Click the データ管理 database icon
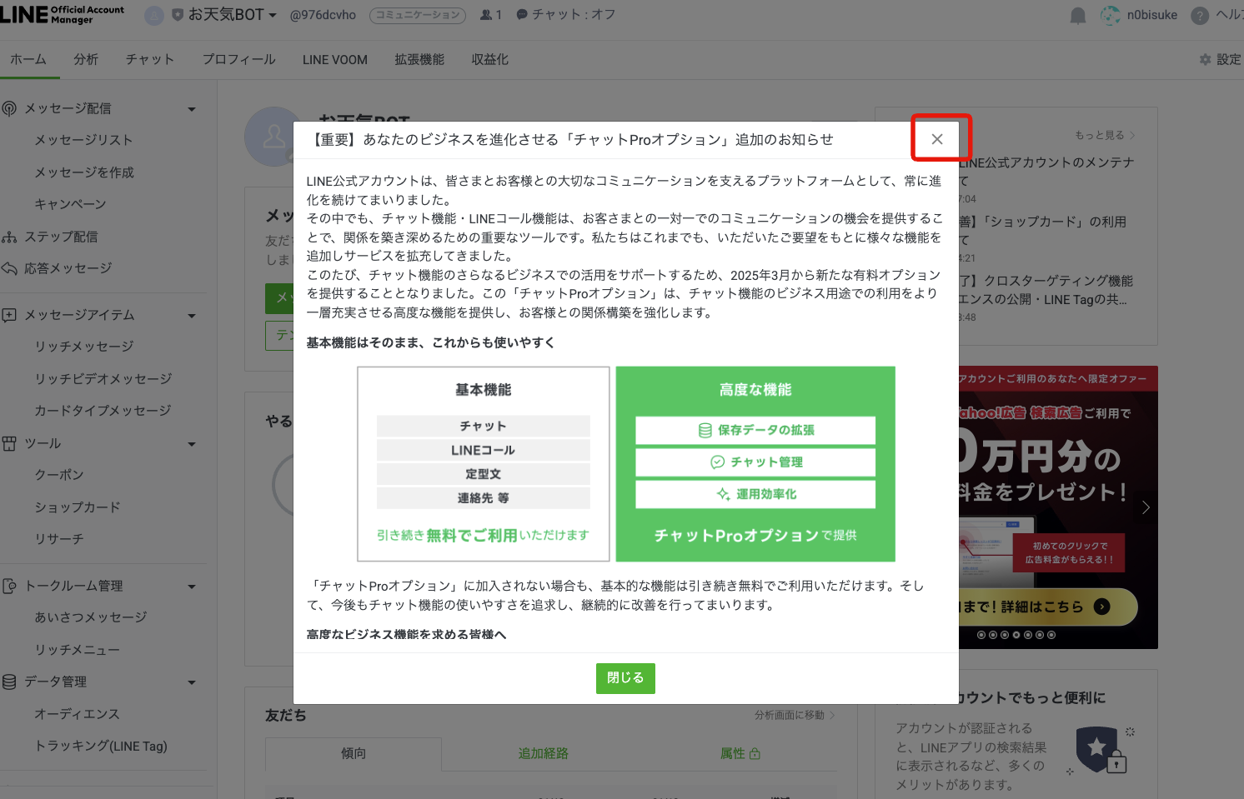This screenshot has width=1244, height=799. pos(9,682)
